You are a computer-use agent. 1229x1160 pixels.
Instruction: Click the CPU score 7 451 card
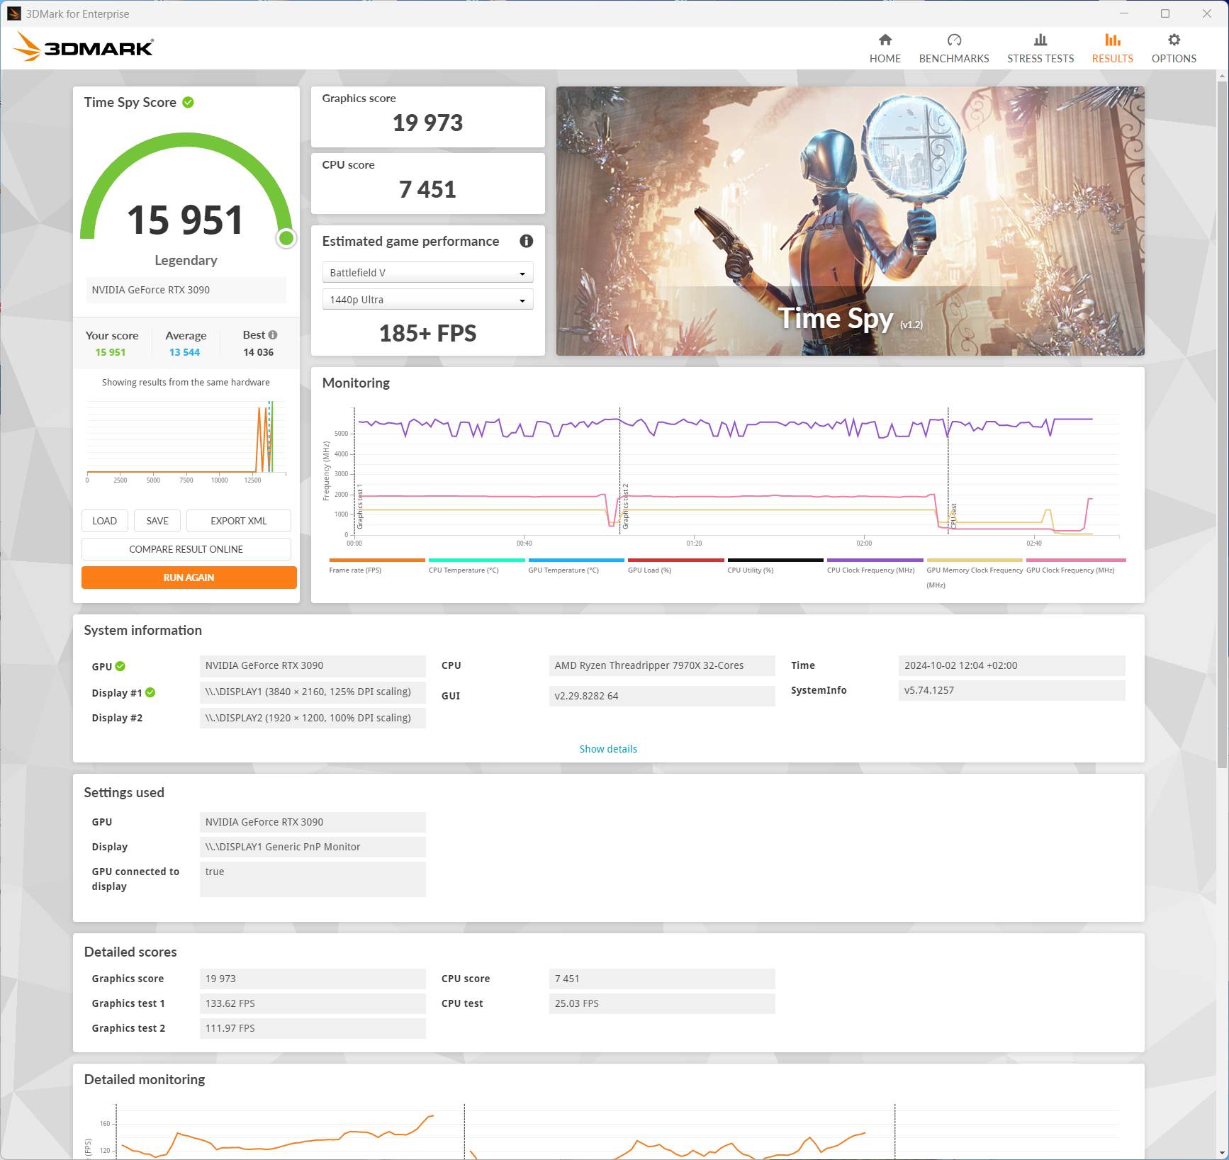tap(427, 184)
